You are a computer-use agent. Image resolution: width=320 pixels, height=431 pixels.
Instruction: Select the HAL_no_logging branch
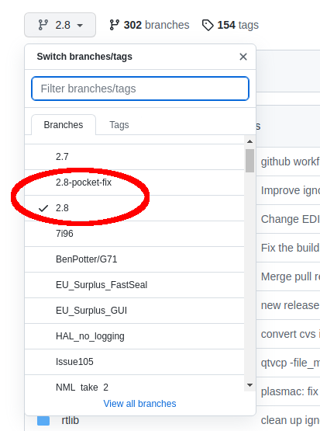click(134, 336)
